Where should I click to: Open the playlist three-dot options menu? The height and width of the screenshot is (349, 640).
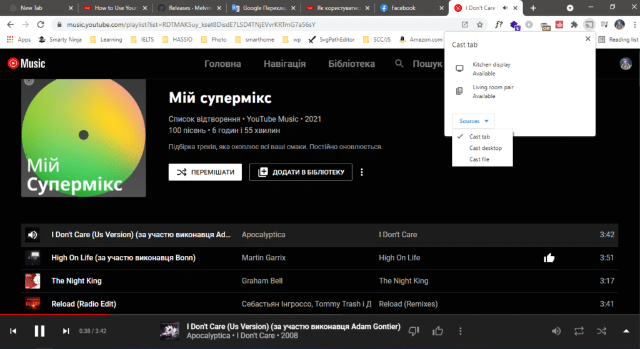(x=362, y=172)
